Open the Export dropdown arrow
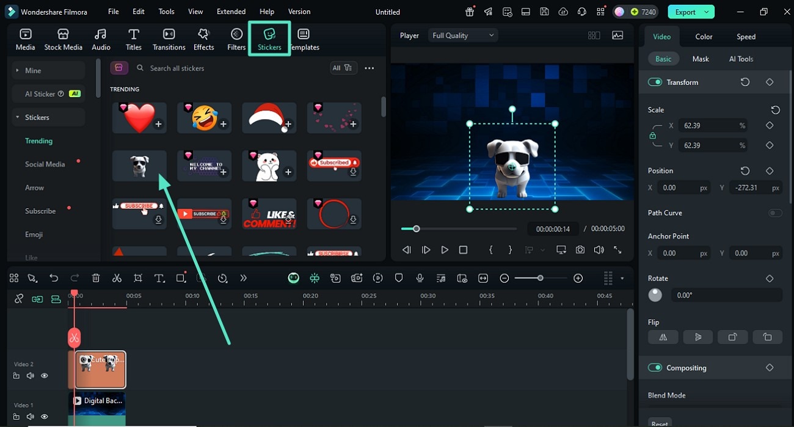Image resolution: width=794 pixels, height=427 pixels. tap(706, 12)
